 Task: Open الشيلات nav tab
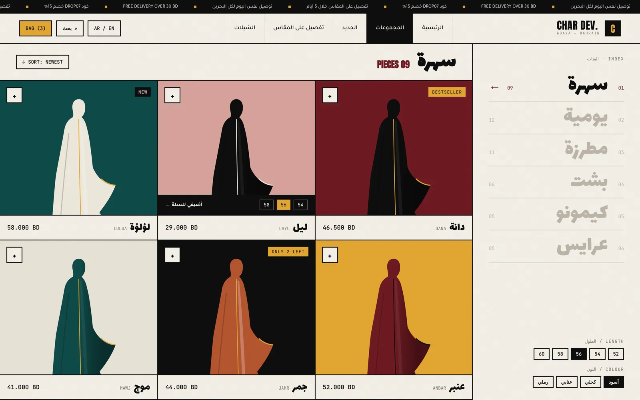click(244, 28)
